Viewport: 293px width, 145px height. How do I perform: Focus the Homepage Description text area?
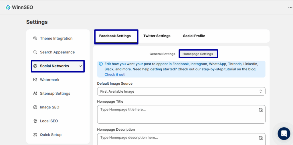181,139
